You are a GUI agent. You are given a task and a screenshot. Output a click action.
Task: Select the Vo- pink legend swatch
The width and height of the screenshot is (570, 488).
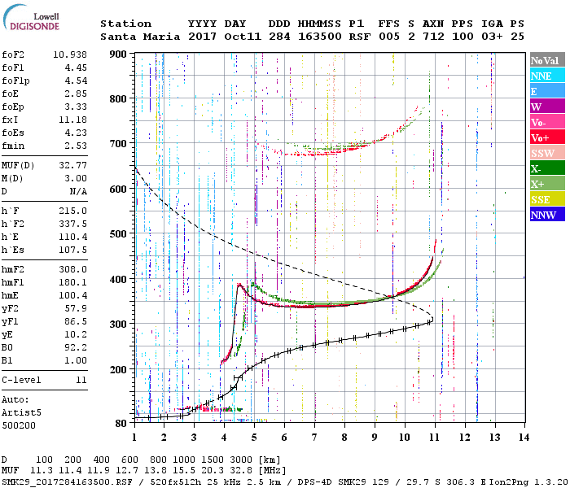pos(547,122)
